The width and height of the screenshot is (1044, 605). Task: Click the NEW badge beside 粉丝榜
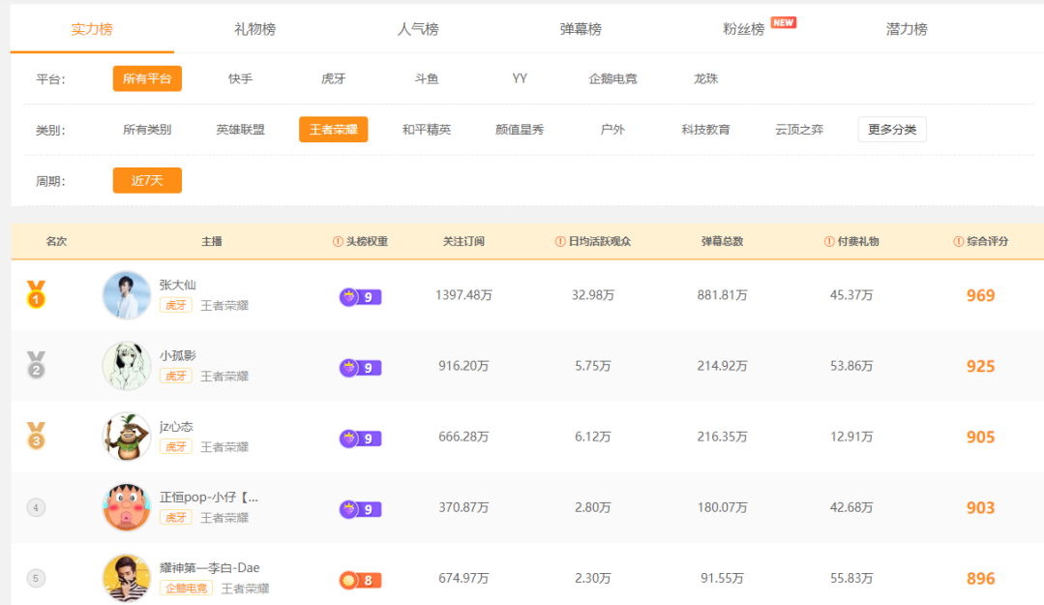tap(784, 22)
